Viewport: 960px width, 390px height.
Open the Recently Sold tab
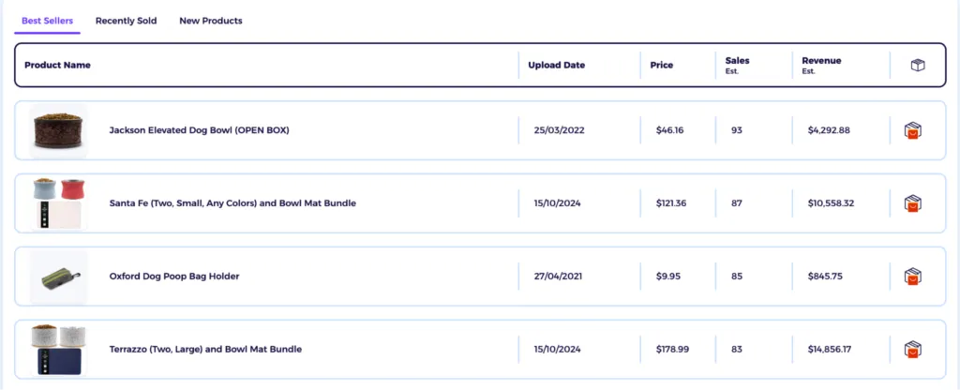click(126, 21)
